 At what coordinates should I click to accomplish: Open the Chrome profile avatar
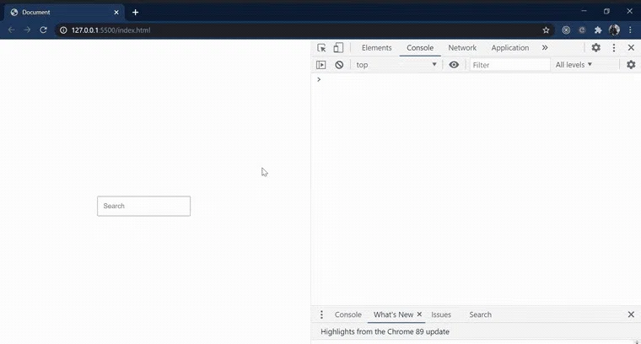point(614,30)
